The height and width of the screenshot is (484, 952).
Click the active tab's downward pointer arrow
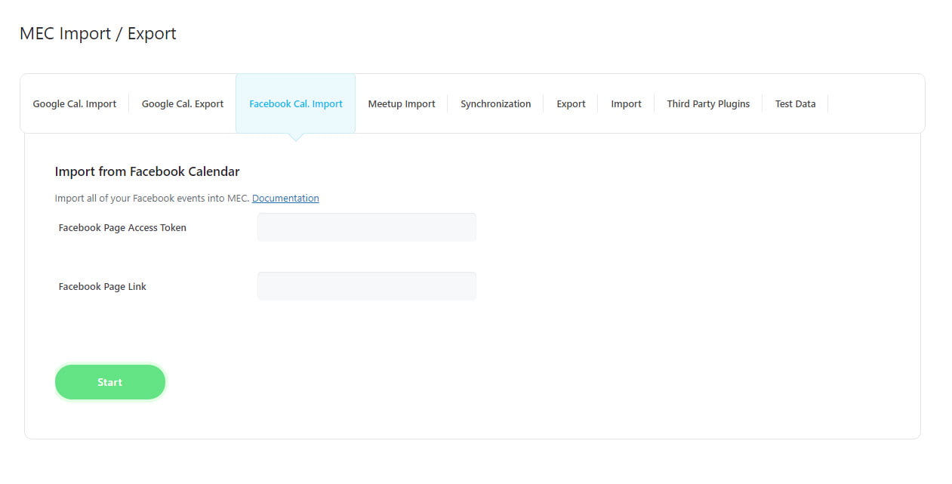click(296, 137)
